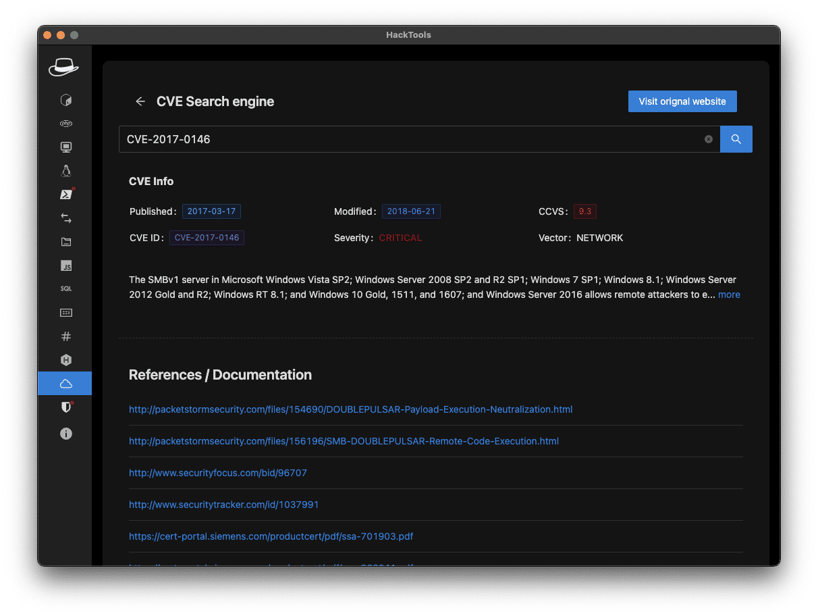This screenshot has height=616, width=818.
Task: Select the hash (#) sidebar icon
Action: click(x=65, y=336)
